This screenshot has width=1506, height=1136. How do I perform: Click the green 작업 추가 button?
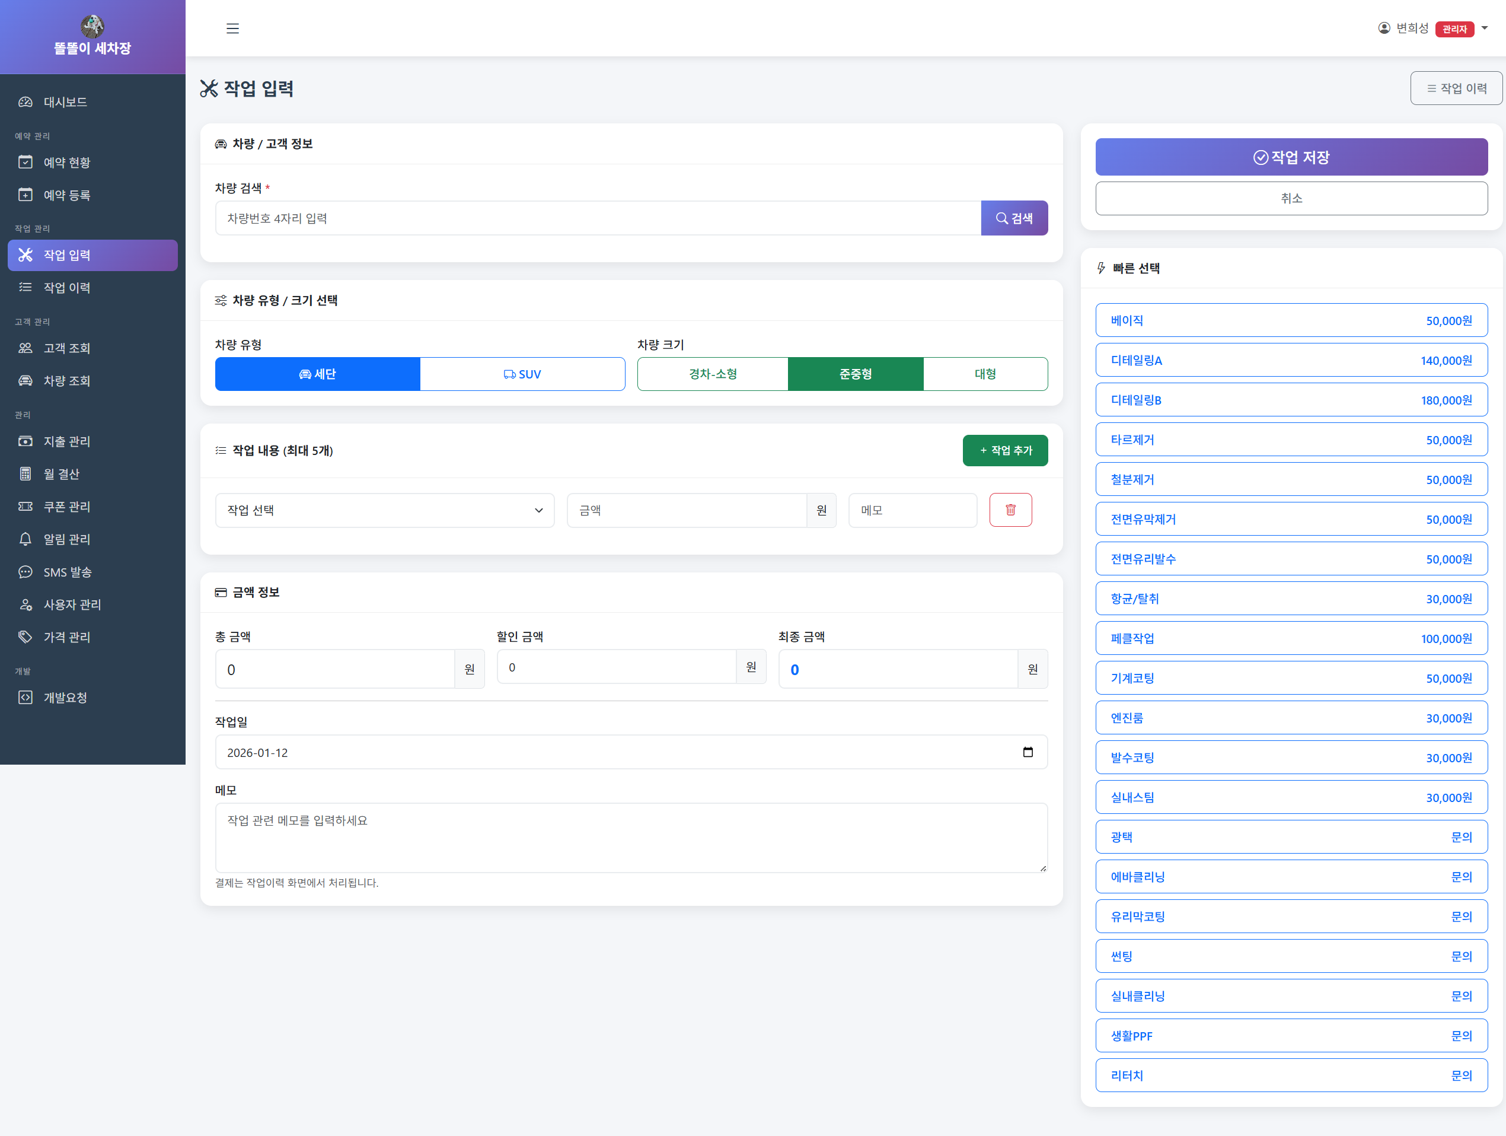coord(1004,450)
